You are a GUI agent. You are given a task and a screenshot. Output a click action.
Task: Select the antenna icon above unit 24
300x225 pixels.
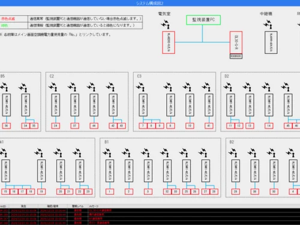[53, 87]
